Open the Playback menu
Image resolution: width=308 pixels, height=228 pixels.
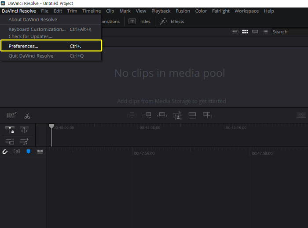pos(161,11)
